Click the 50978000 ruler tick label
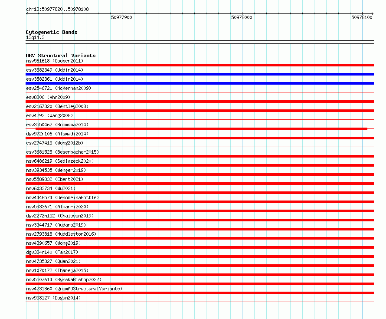 tap(242, 17)
